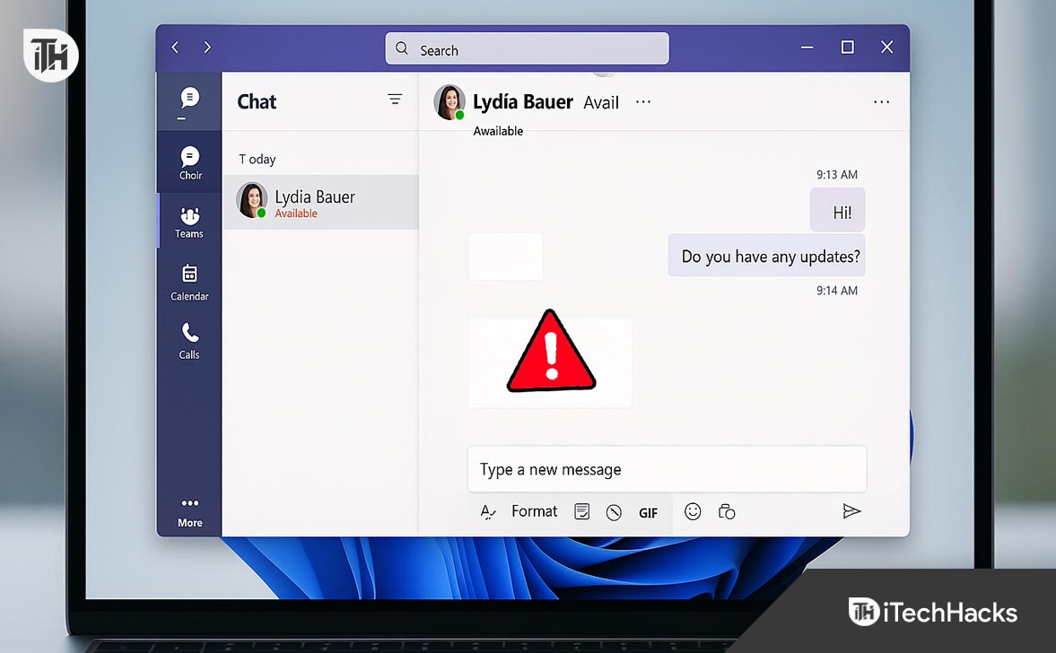This screenshot has height=653, width=1056.
Task: Open the Calendar in the sidebar
Action: tap(189, 282)
